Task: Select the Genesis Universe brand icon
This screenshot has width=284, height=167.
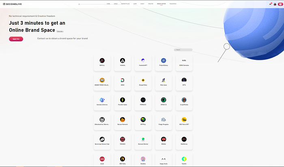Action: pos(102,100)
